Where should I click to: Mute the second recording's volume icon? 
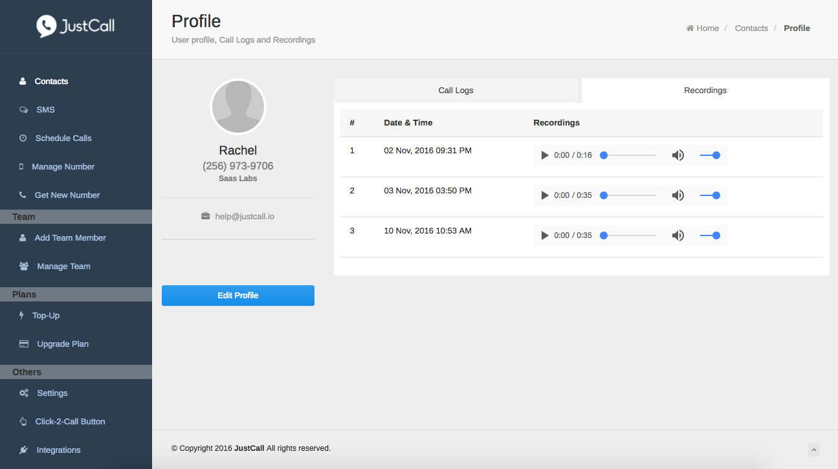678,195
